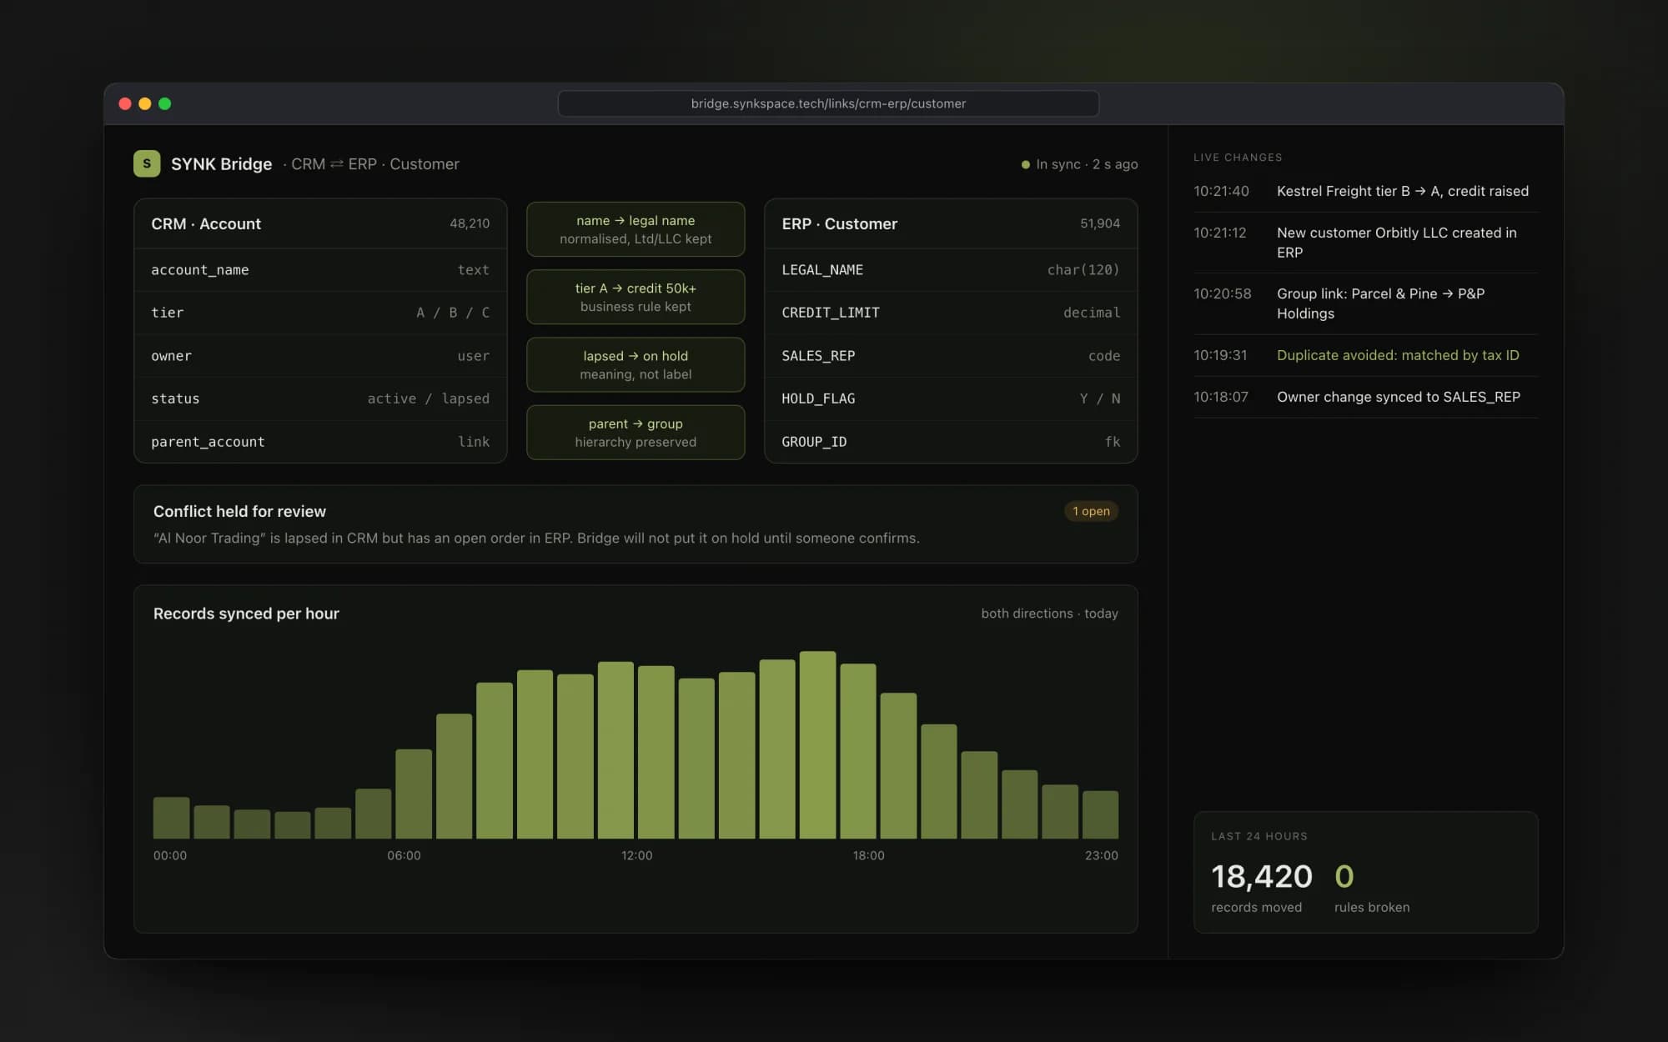Open the Group link Parcel & Pine entry
The height and width of the screenshot is (1042, 1668).
[x=1365, y=303]
